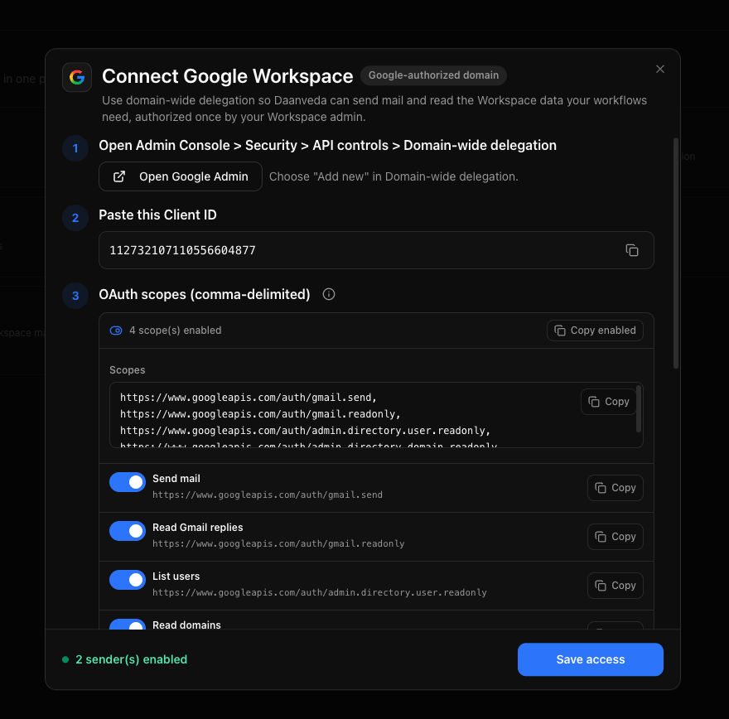This screenshot has width=729, height=719.
Task: Click the green sender status dot
Action: (65, 659)
